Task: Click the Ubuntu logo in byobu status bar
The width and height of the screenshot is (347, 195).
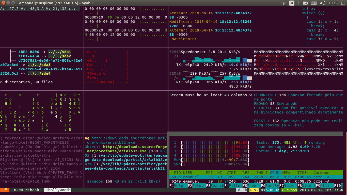Action: pos(5,190)
